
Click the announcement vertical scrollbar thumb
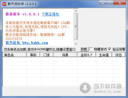(76, 26)
